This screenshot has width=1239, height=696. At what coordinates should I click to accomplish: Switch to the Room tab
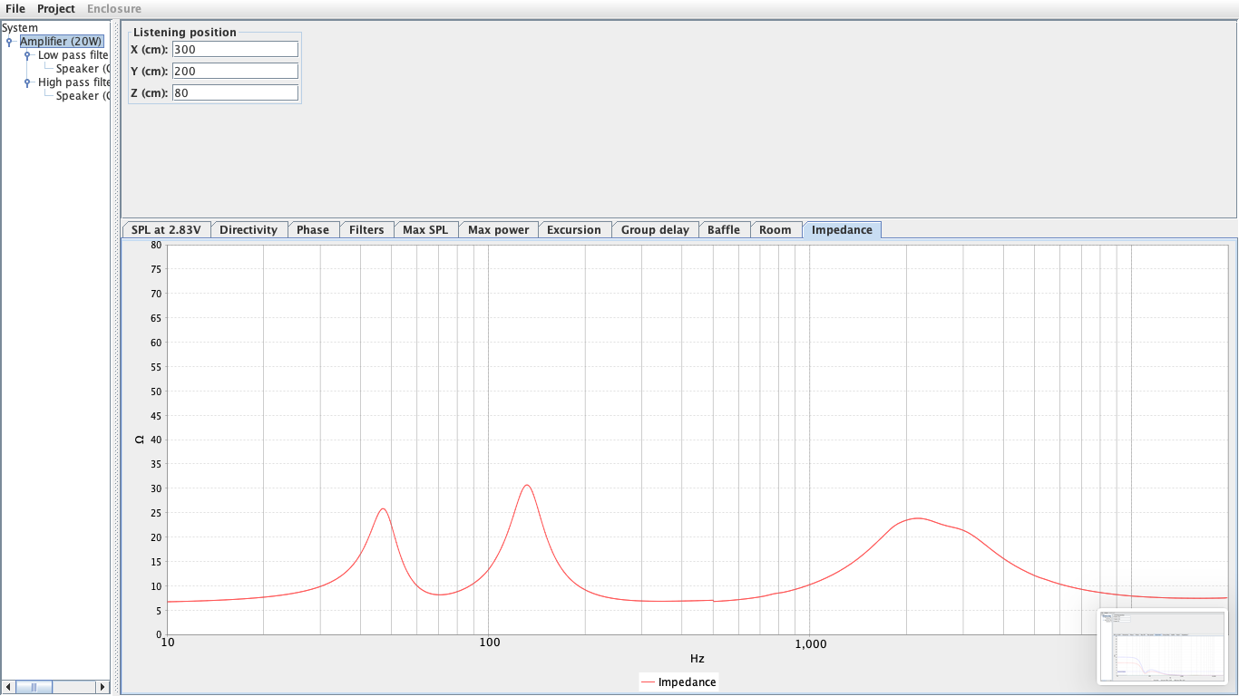tap(776, 229)
